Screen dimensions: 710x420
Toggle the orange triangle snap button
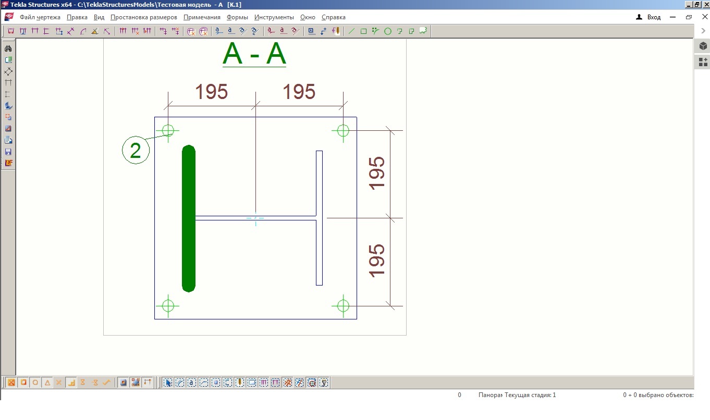47,382
